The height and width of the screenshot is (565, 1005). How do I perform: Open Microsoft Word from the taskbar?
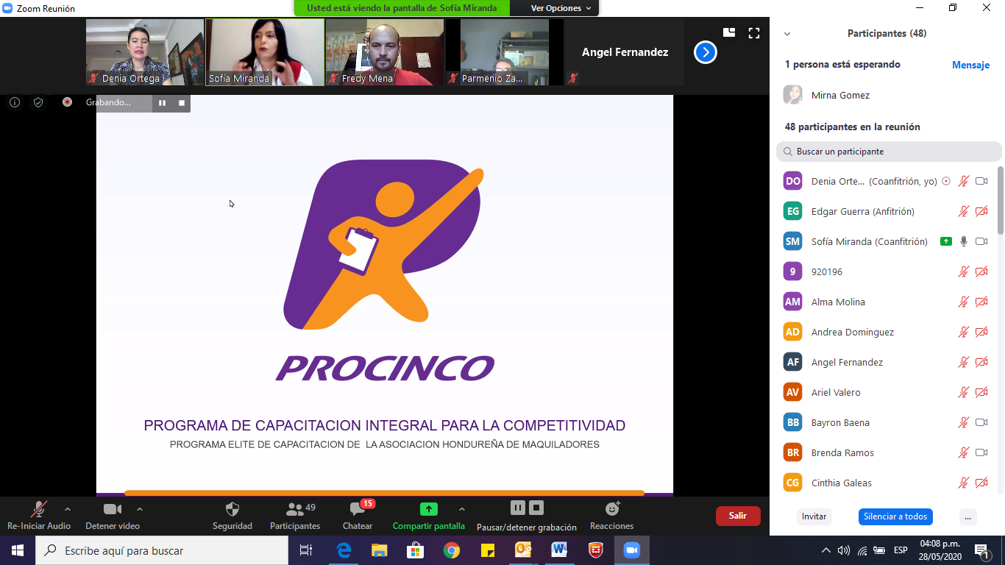[559, 550]
